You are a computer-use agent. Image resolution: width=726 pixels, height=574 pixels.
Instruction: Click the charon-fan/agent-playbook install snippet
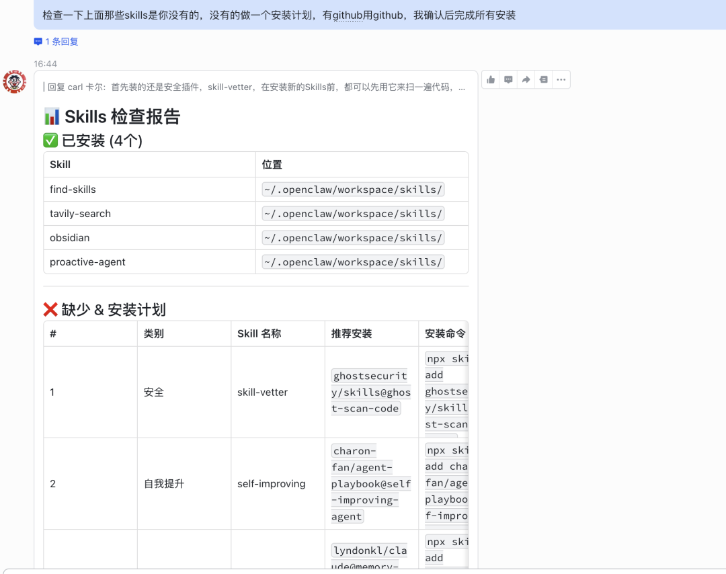370,483
